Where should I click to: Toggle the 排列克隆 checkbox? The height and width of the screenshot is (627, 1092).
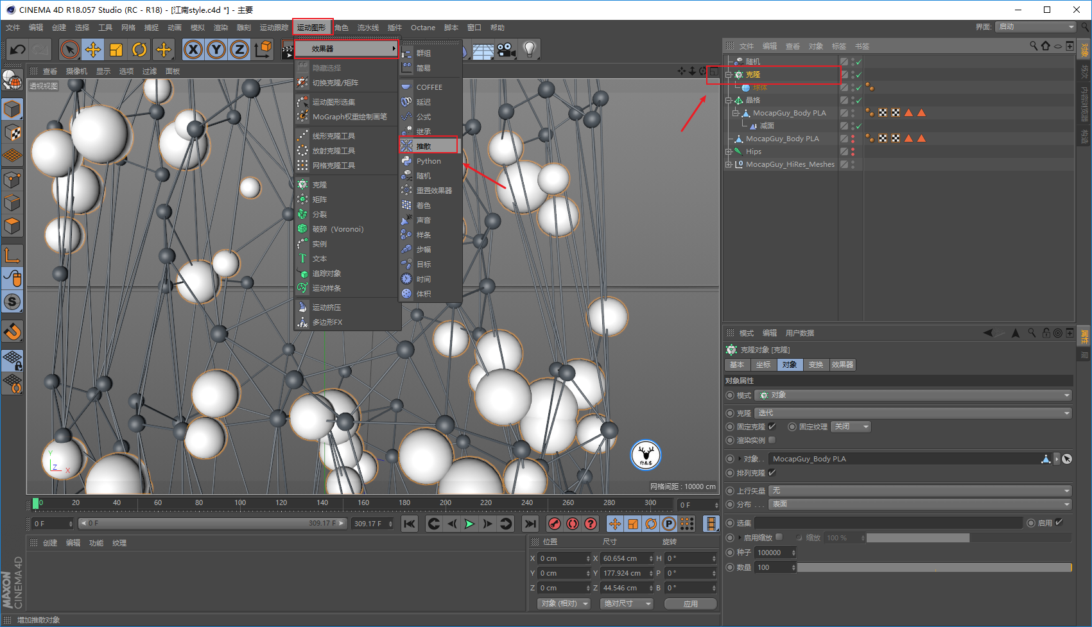[x=772, y=472]
